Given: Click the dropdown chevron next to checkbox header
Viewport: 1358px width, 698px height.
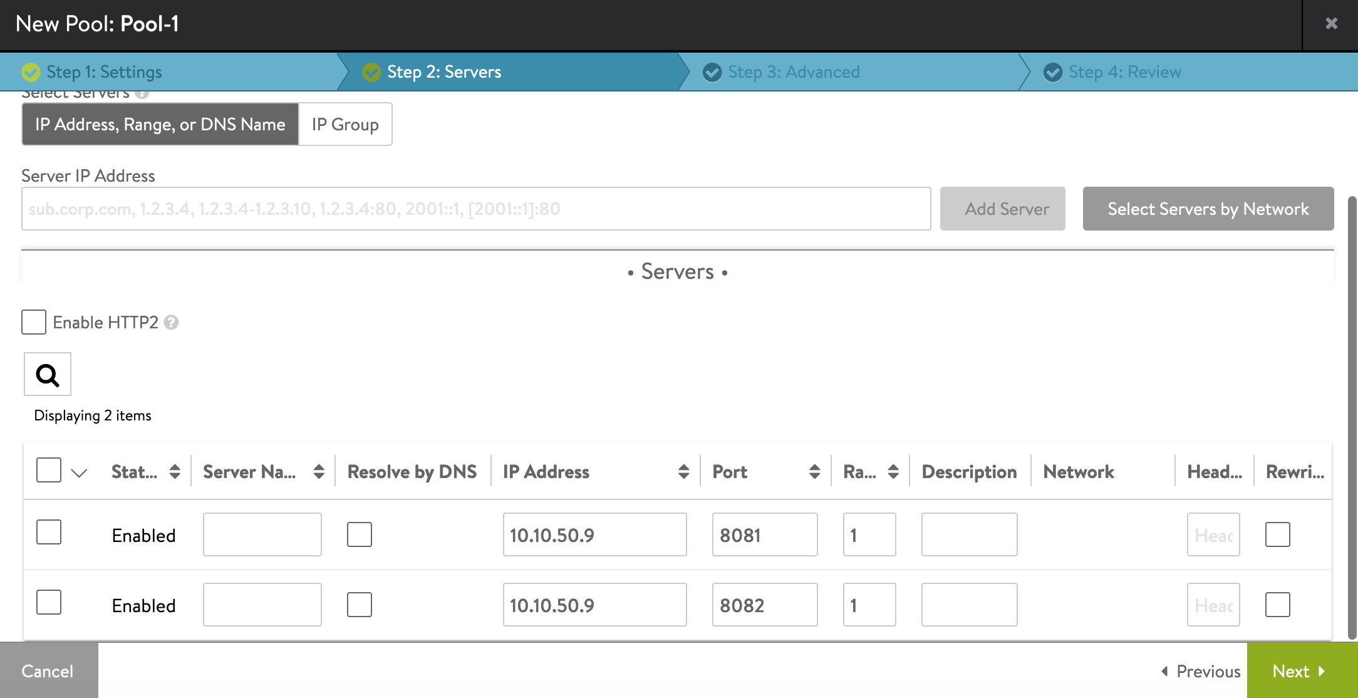Looking at the screenshot, I should click(x=79, y=472).
